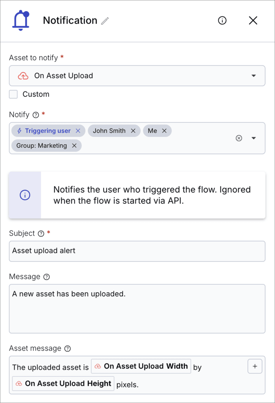
Task: Show help for the Asset message field
Action: (68, 349)
